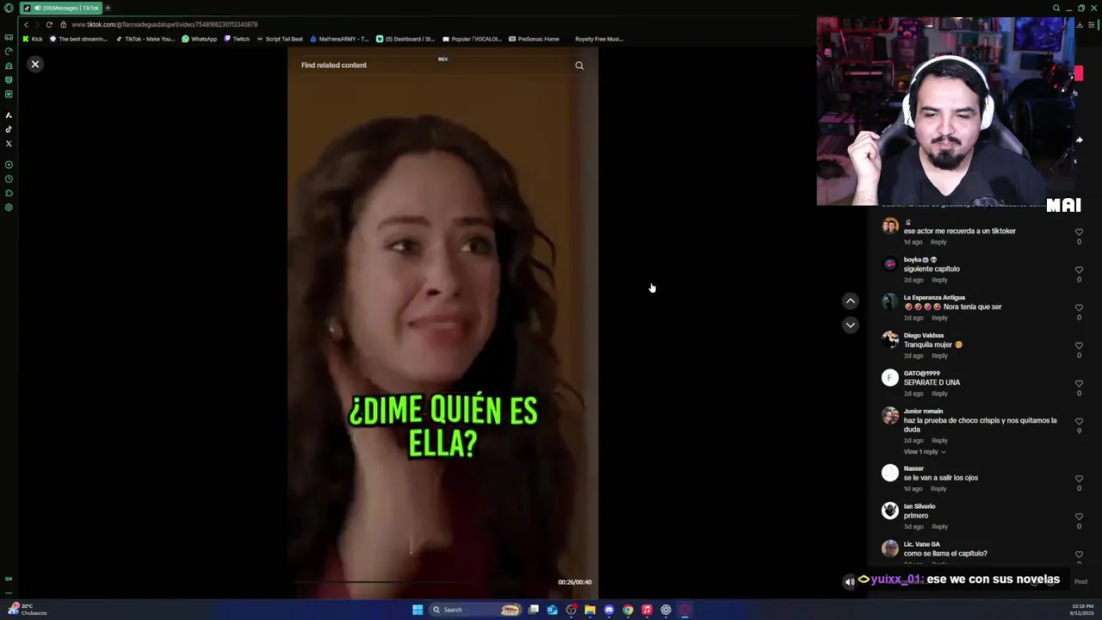The width and height of the screenshot is (1102, 620).
Task: Open the Popular VOCALOID bookmark
Action: pyautogui.click(x=472, y=39)
